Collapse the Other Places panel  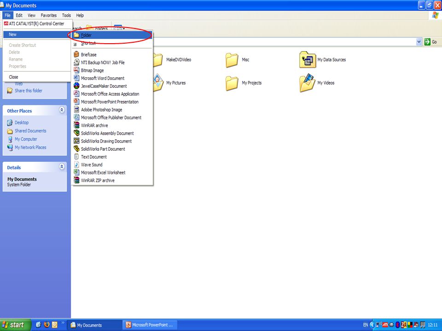62,110
